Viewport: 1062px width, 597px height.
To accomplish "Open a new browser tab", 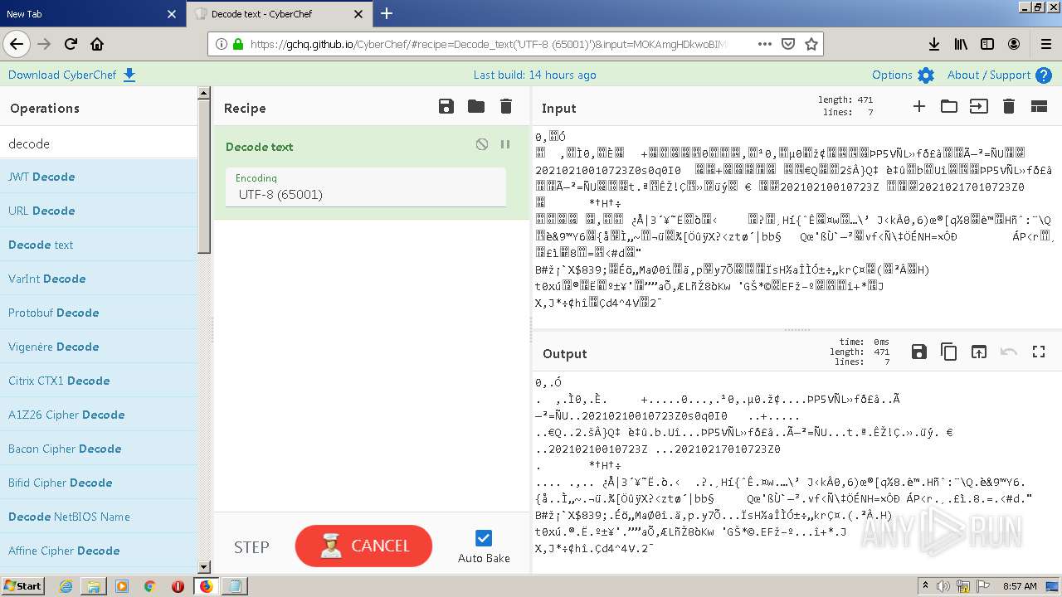I will [387, 13].
